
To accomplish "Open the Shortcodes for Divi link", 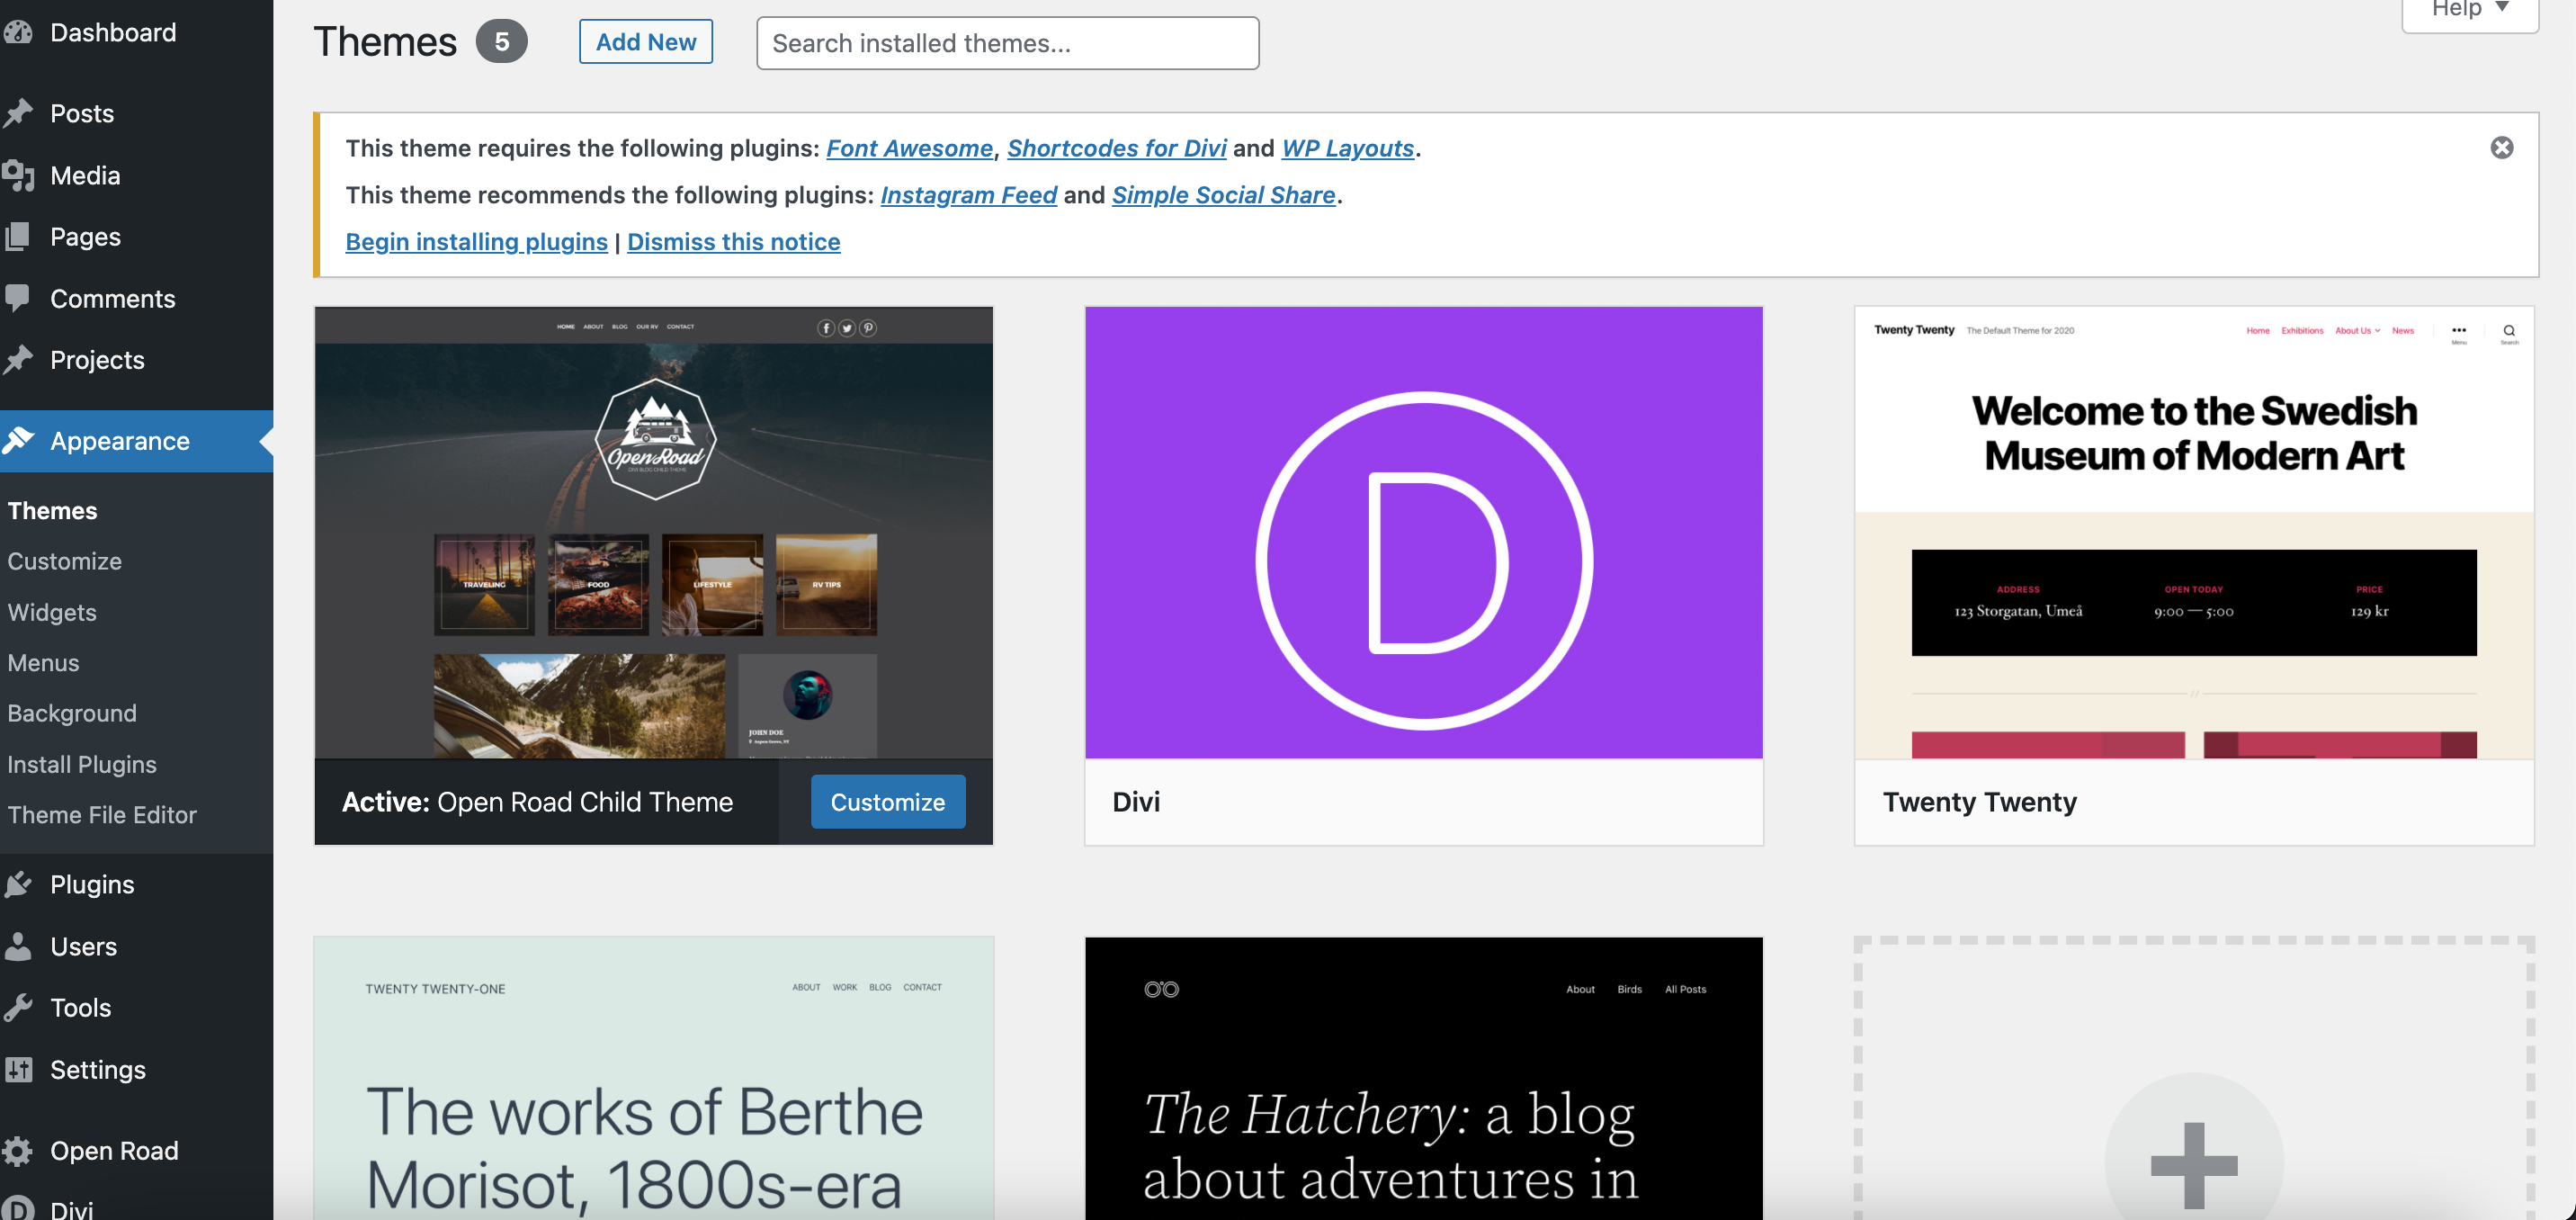I will 1116,148.
